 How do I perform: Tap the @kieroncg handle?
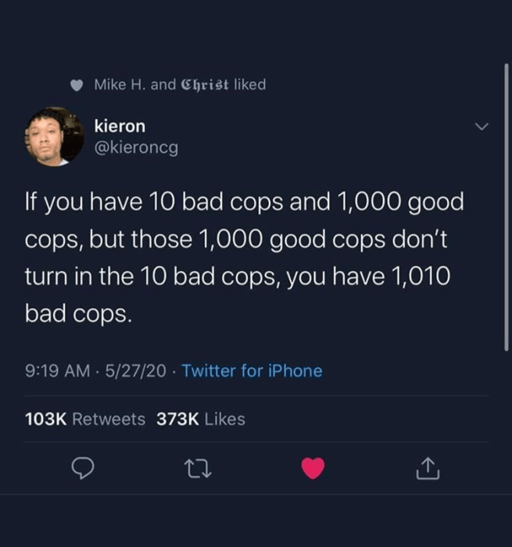pos(136,148)
